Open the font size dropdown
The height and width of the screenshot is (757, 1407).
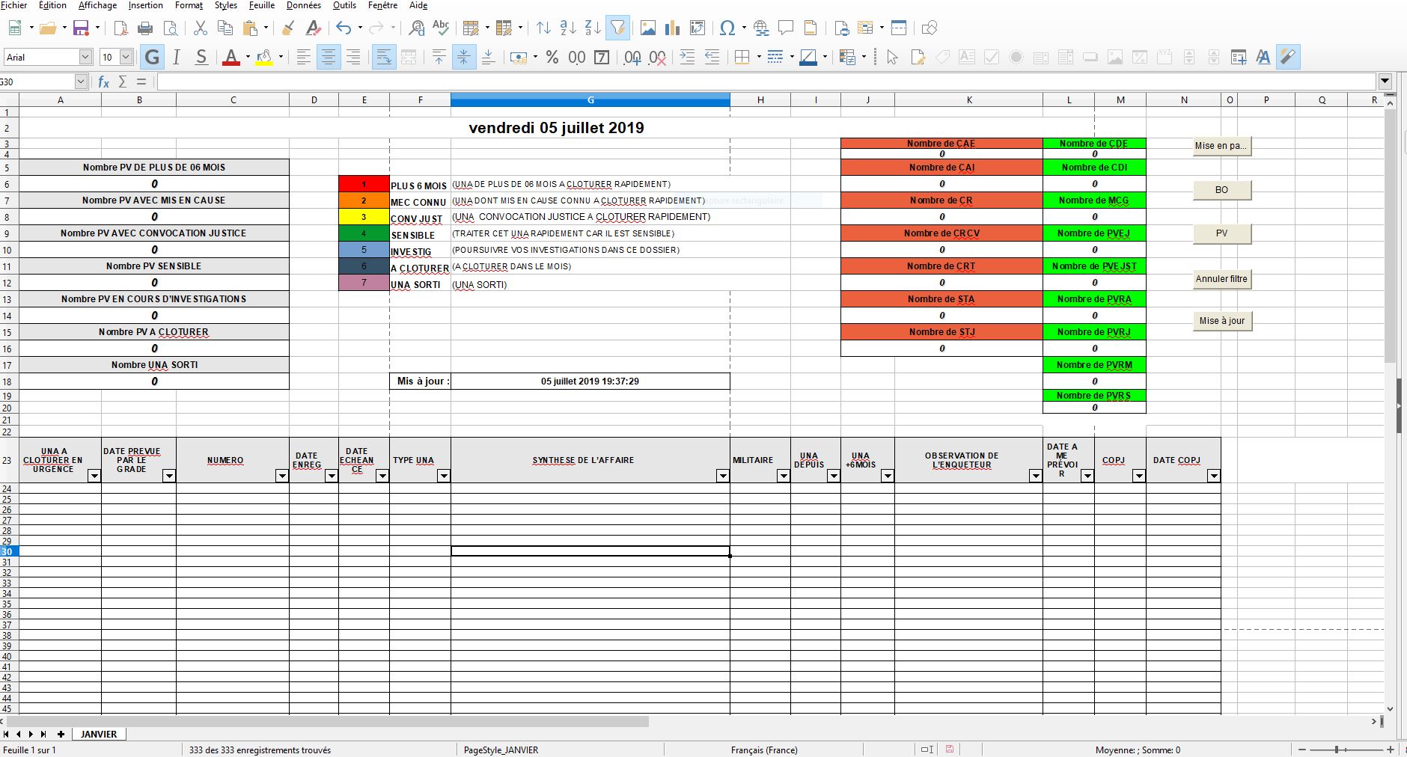coord(126,57)
